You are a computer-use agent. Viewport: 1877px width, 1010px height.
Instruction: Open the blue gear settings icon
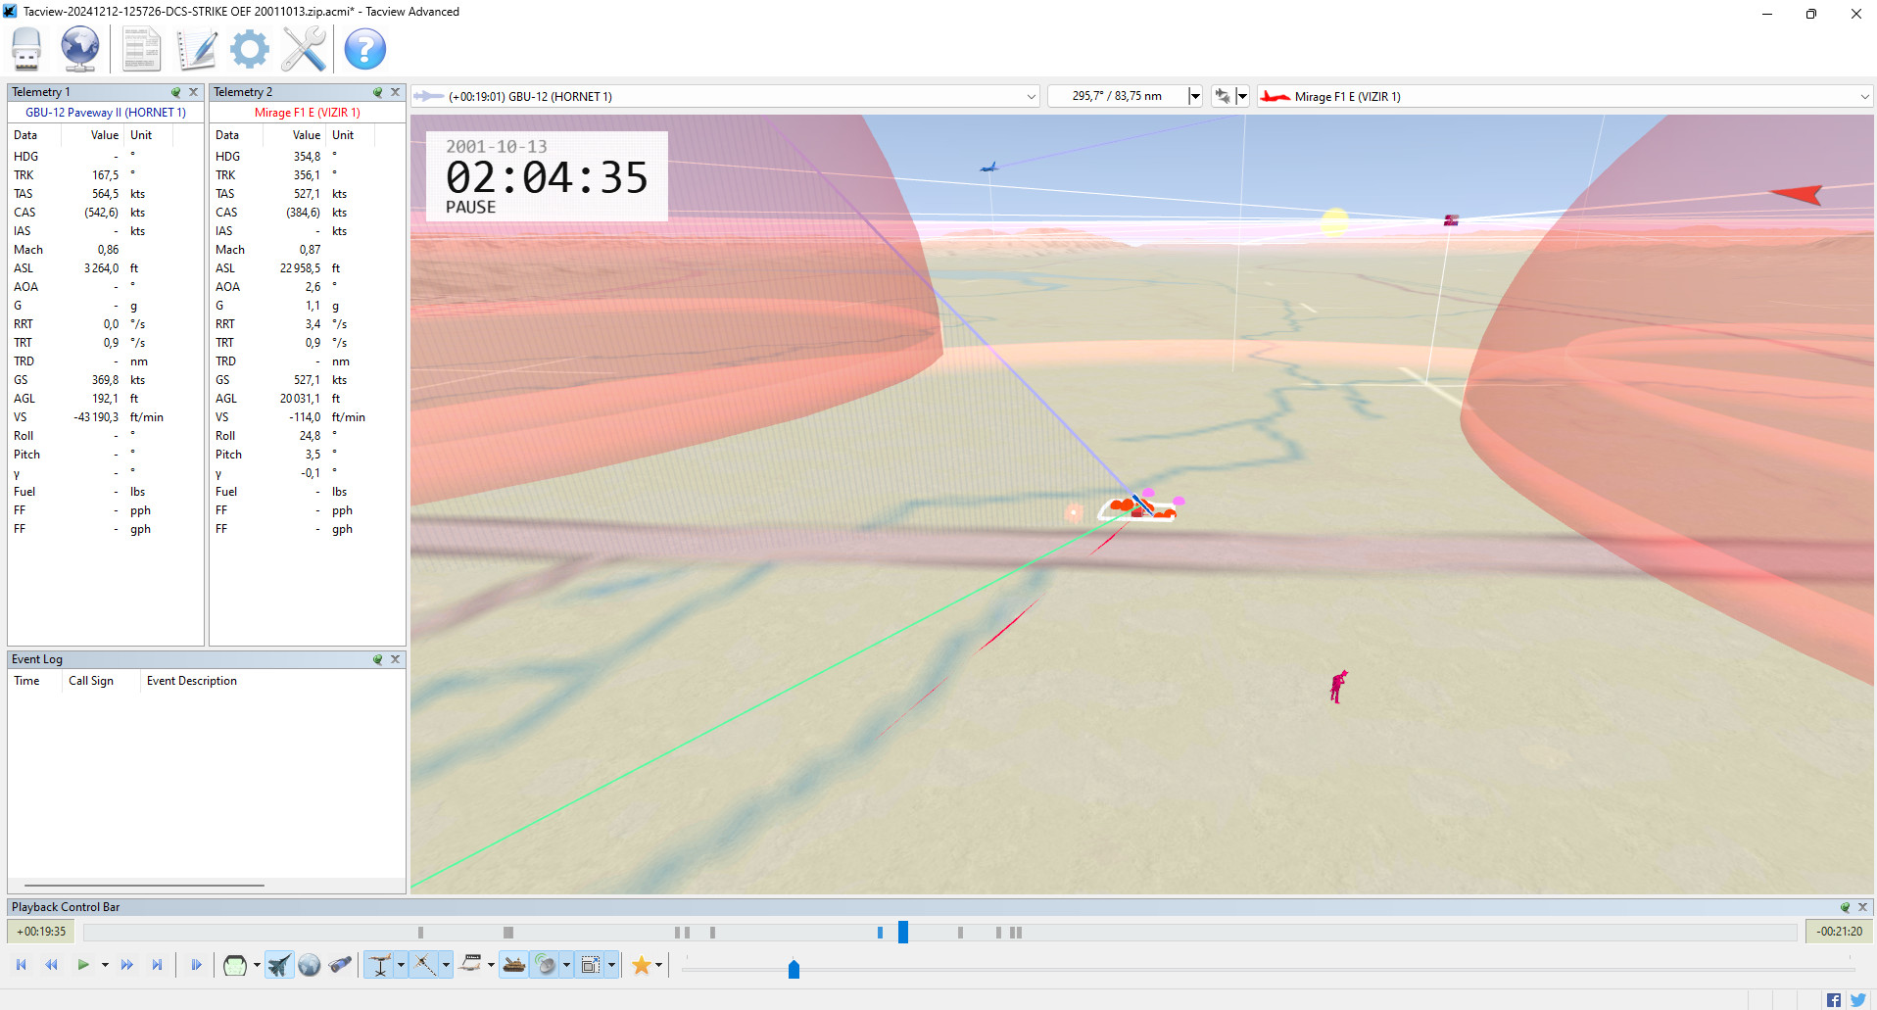click(x=250, y=49)
